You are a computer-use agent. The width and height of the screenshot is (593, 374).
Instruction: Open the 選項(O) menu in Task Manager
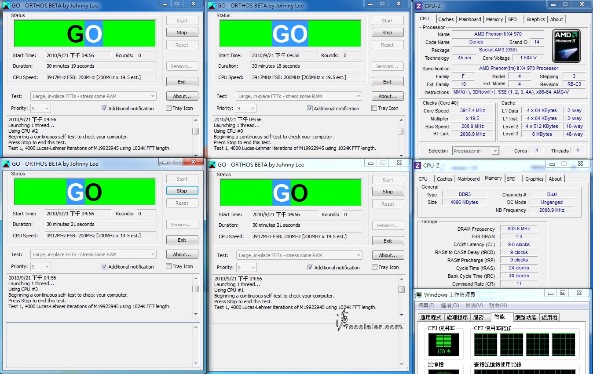click(x=450, y=305)
